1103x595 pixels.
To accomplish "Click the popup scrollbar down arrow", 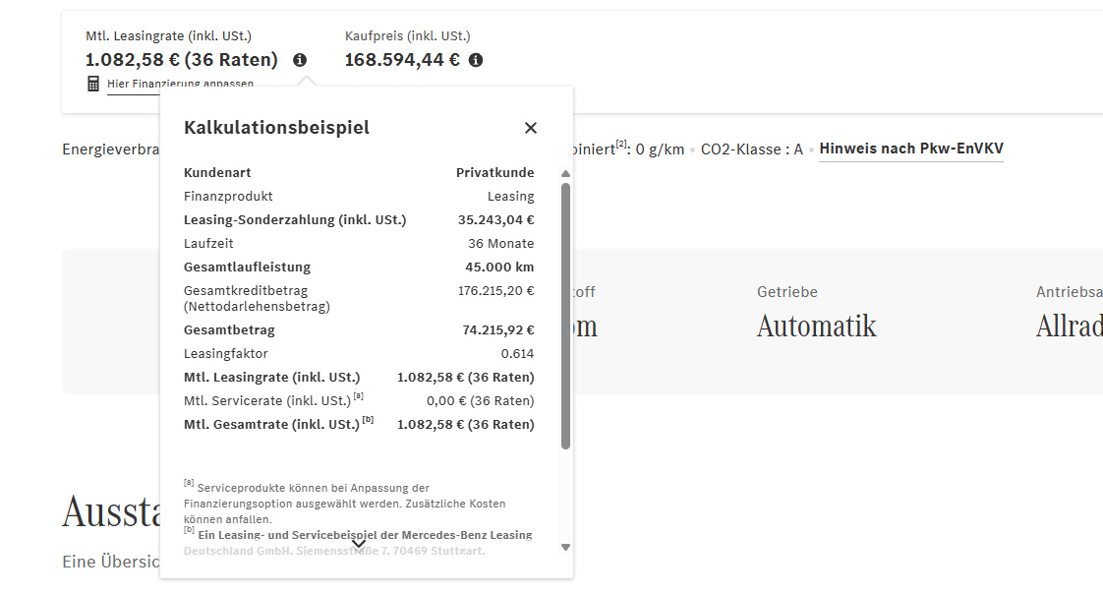I will 565,547.
